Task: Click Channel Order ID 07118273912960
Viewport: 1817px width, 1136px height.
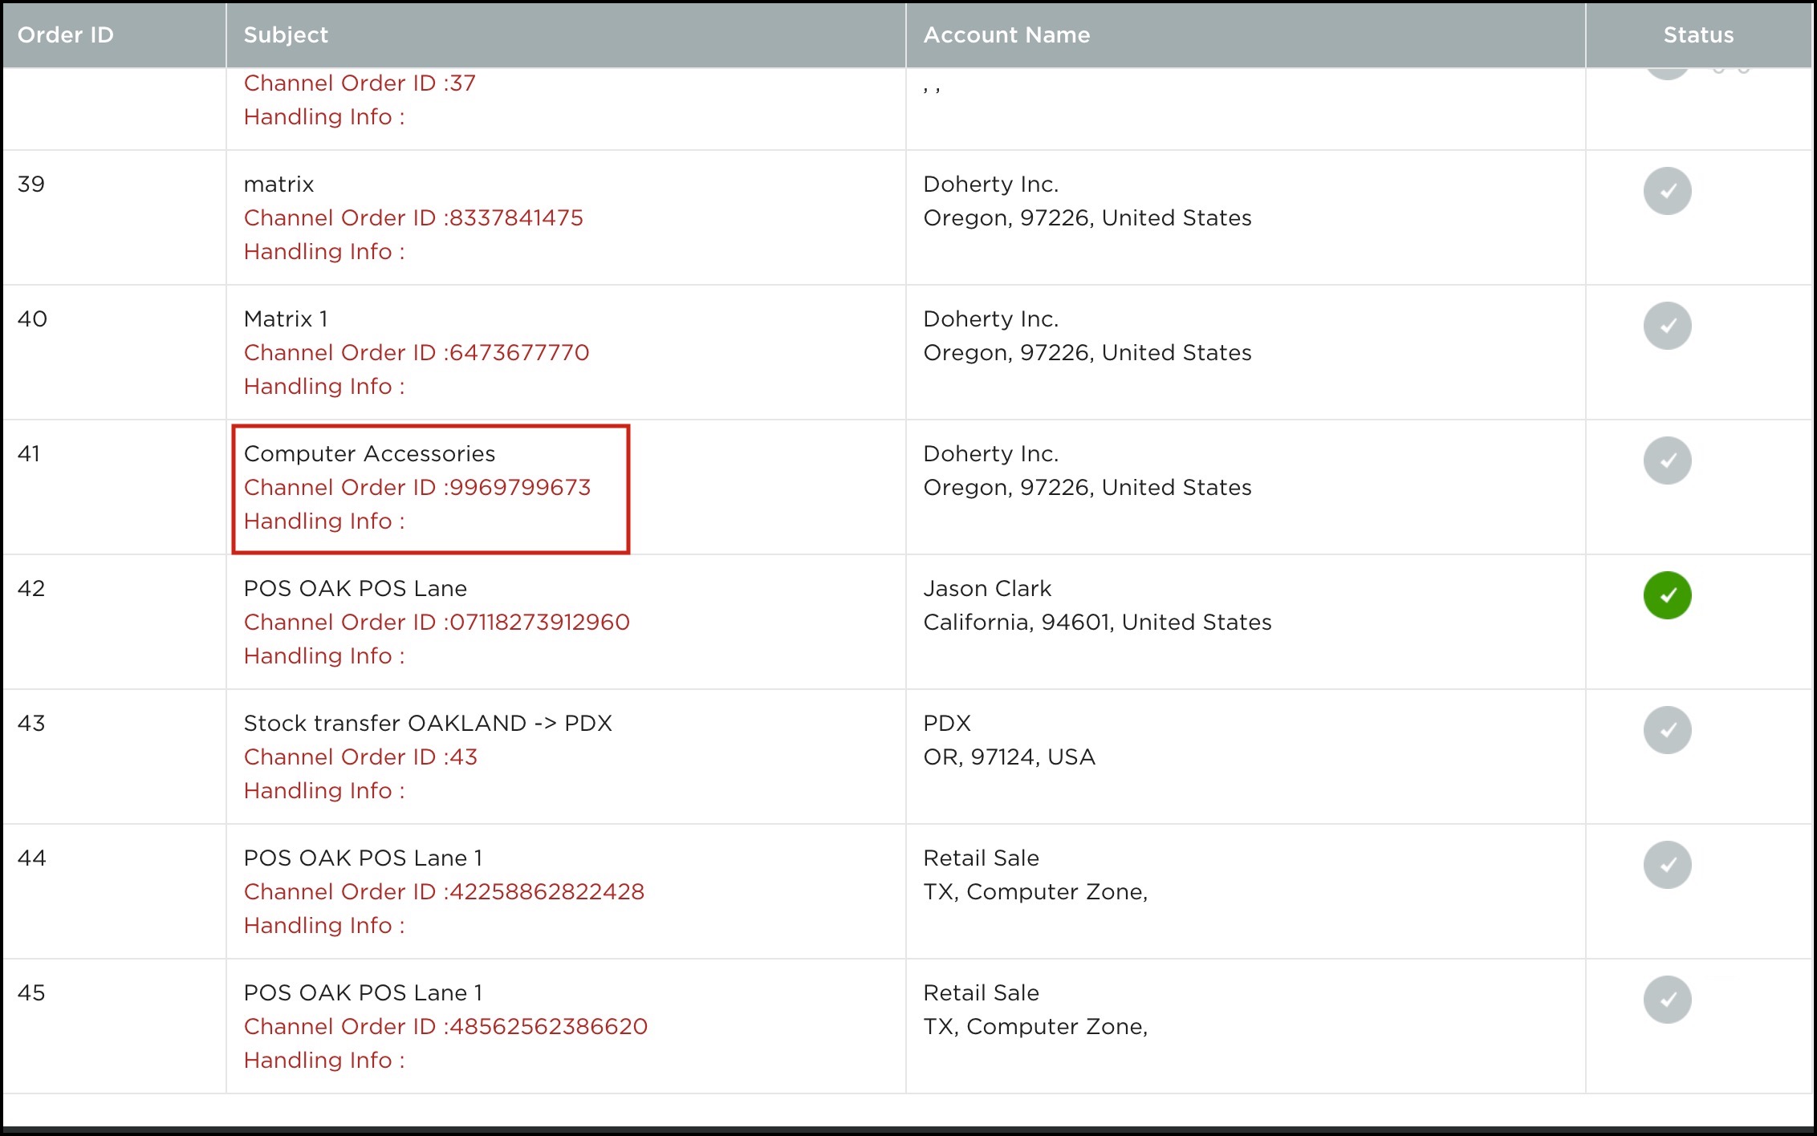Action: pyautogui.click(x=437, y=622)
